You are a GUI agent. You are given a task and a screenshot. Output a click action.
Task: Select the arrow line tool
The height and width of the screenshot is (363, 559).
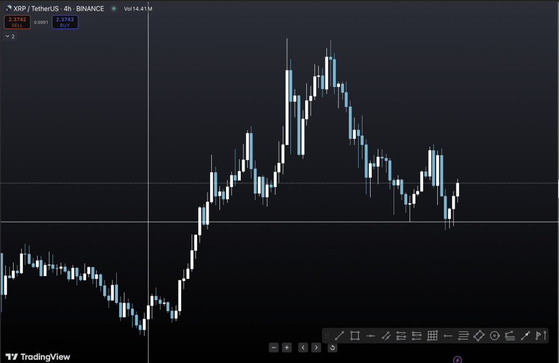coord(526,336)
